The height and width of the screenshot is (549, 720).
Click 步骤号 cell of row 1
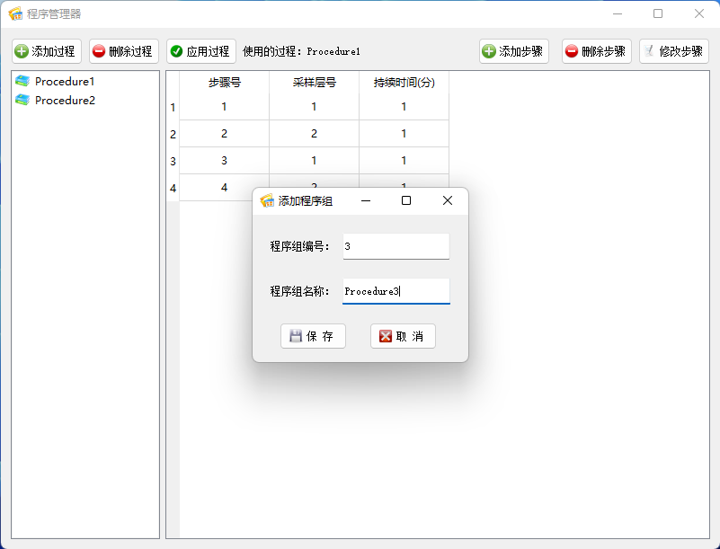[224, 107]
